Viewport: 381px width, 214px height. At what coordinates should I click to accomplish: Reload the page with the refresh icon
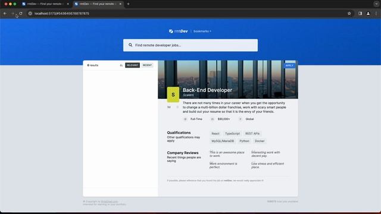coord(21,14)
